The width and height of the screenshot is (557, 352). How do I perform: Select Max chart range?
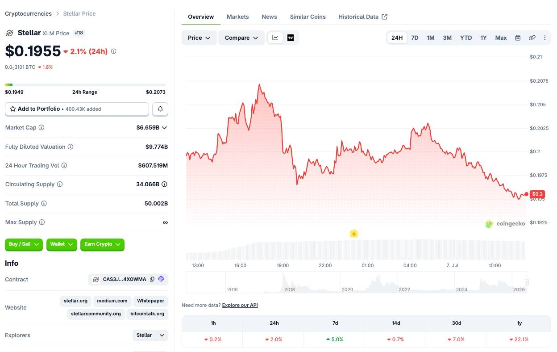pyautogui.click(x=501, y=38)
